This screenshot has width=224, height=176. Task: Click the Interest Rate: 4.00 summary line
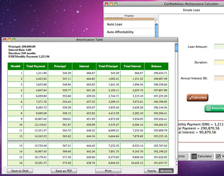click(x=20, y=50)
